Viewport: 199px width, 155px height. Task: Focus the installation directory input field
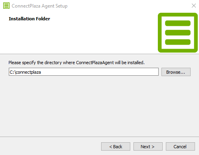coord(84,72)
